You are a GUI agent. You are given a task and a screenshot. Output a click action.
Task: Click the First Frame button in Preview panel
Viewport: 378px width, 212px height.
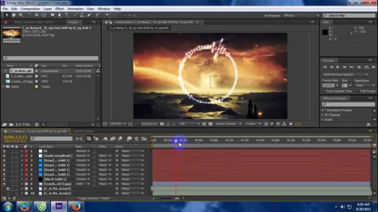pos(325,67)
